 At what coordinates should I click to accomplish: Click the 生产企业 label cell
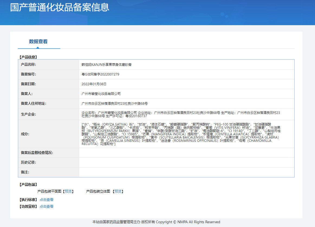tap(48, 114)
